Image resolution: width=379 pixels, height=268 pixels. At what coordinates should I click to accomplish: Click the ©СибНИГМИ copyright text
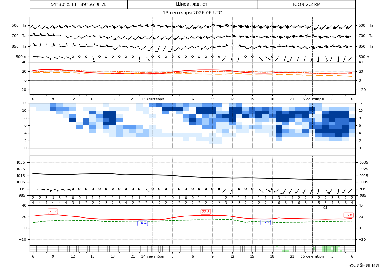(364, 265)
